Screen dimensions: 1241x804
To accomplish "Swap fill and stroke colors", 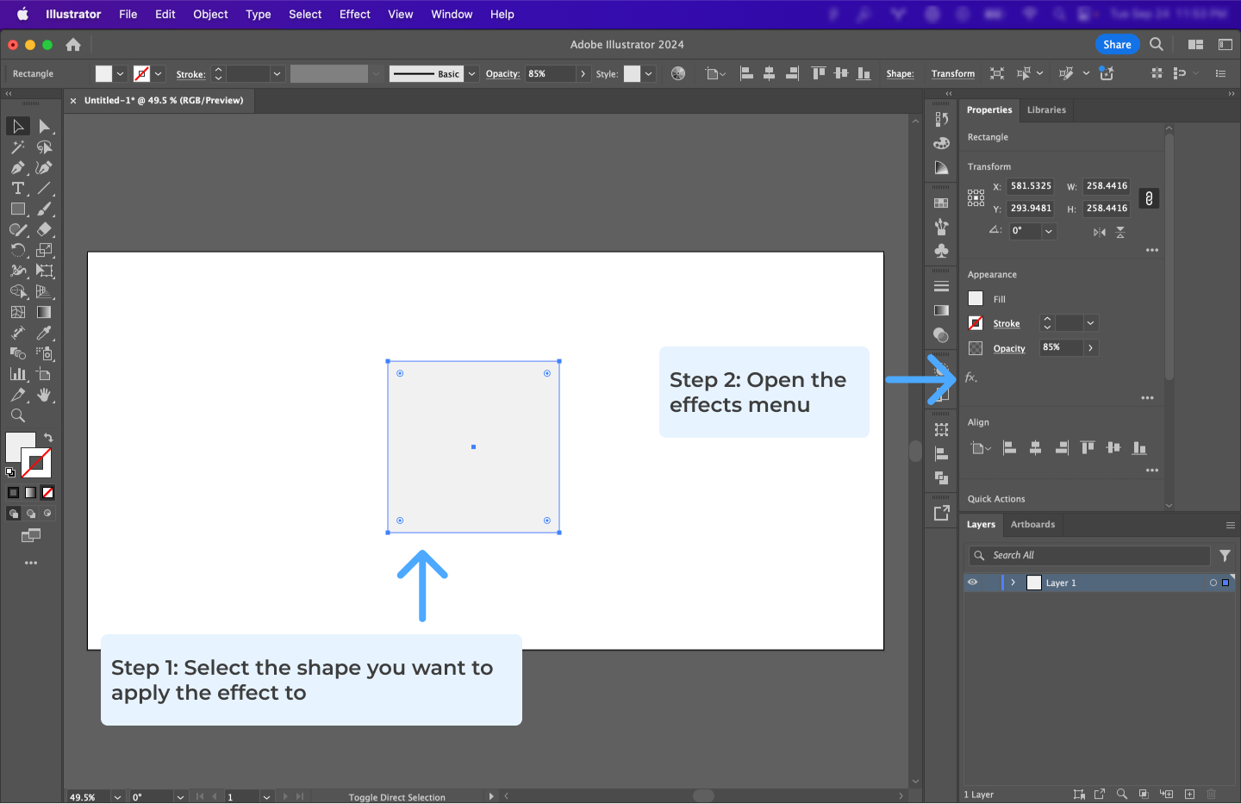I will pyautogui.click(x=48, y=438).
